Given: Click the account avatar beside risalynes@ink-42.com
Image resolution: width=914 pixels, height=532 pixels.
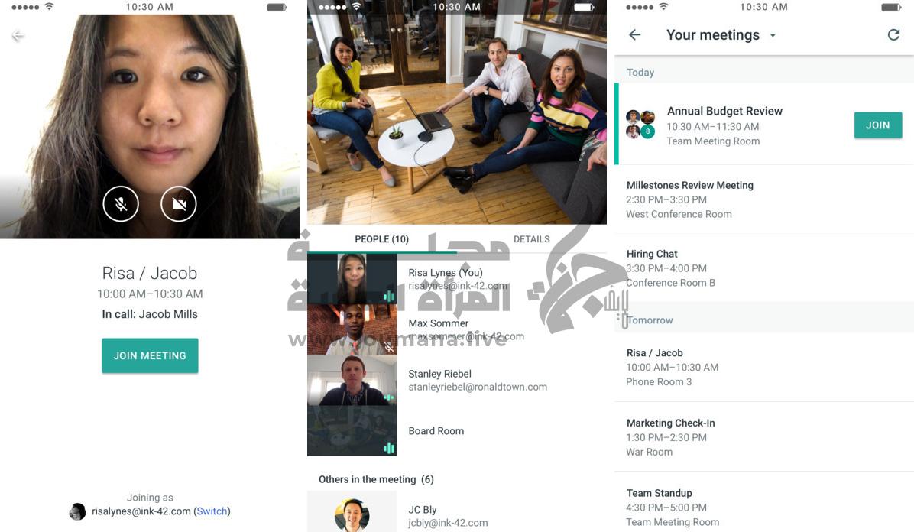Looking at the screenshot, I should [x=77, y=511].
